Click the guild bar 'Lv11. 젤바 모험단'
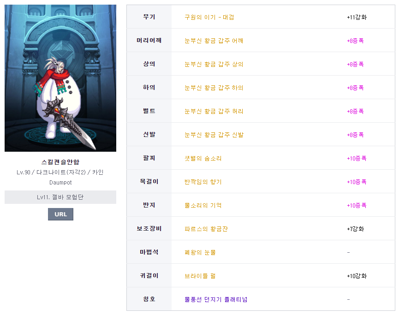Screen dimensions: 399x315 click(x=60, y=197)
